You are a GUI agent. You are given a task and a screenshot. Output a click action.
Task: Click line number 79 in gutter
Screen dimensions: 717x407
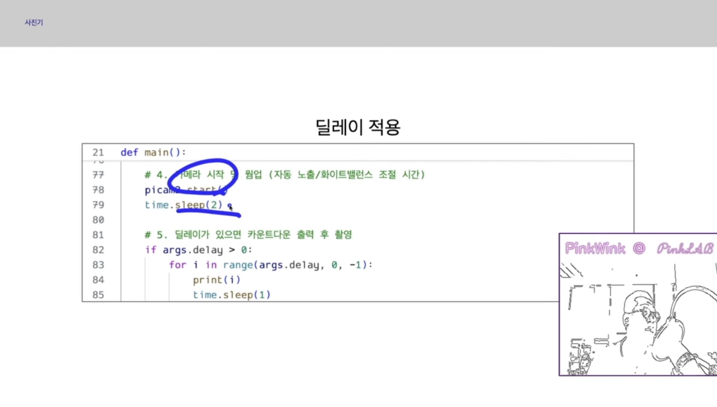[x=98, y=205]
